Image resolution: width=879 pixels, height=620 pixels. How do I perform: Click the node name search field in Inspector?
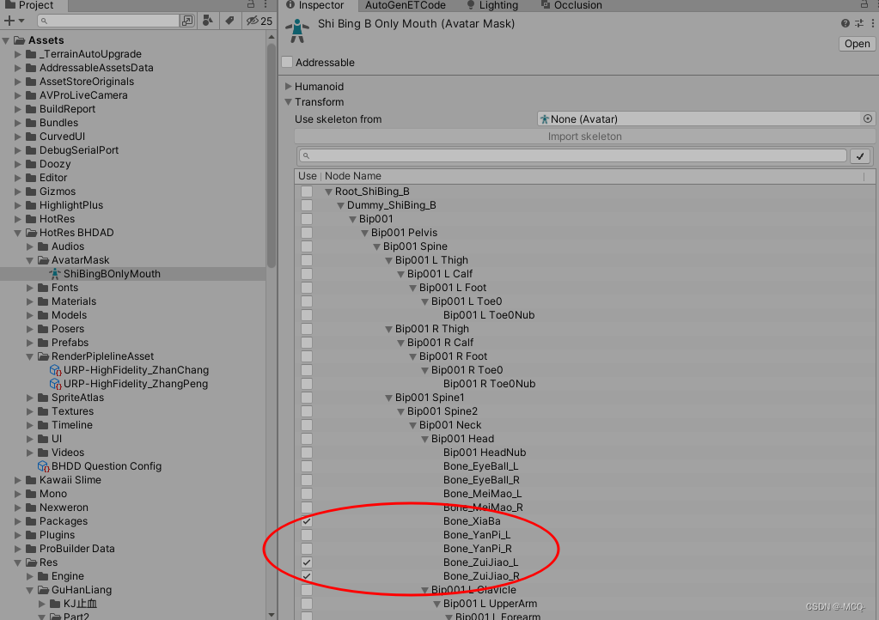pyautogui.click(x=572, y=155)
